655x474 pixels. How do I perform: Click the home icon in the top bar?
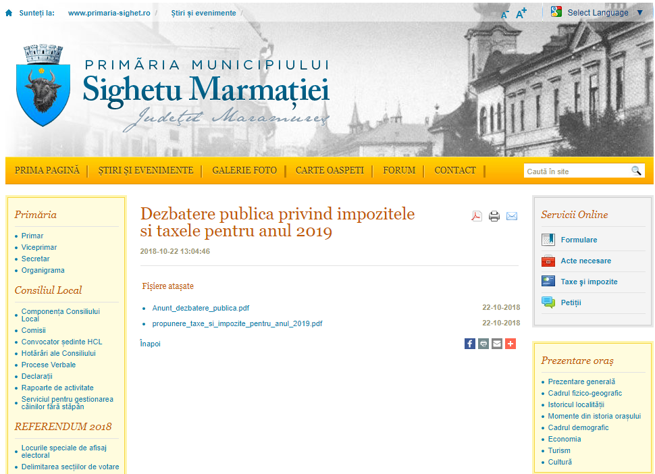click(x=7, y=11)
